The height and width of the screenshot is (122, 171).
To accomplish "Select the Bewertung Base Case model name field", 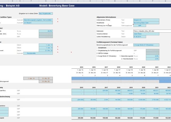I will (x=146, y=23).
